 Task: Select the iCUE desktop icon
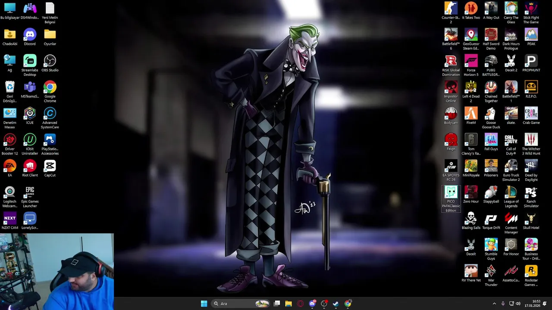coord(30,116)
